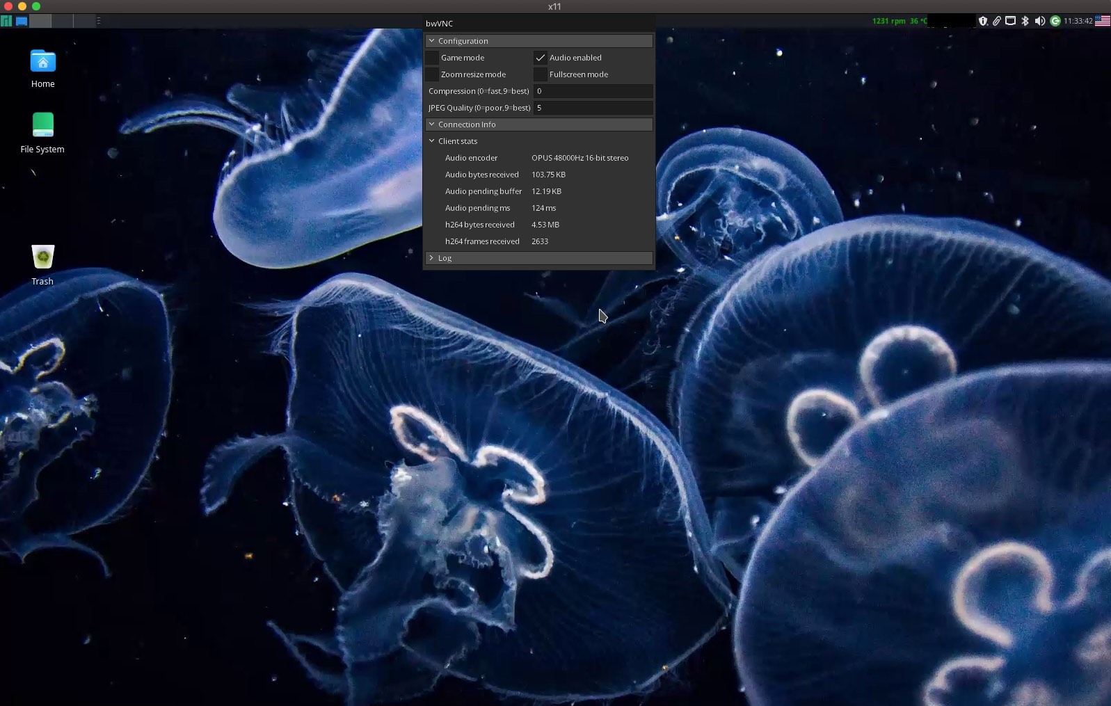Click the h264 bytes received label
This screenshot has height=706, width=1111.
[479, 225]
